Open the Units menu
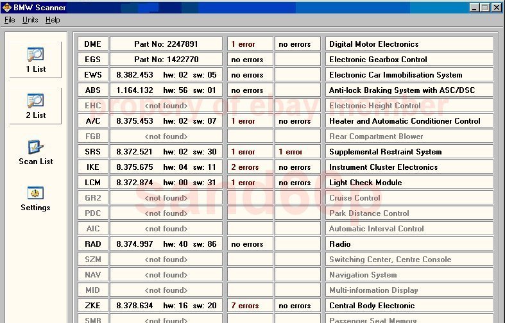505x323 pixels. [30, 20]
